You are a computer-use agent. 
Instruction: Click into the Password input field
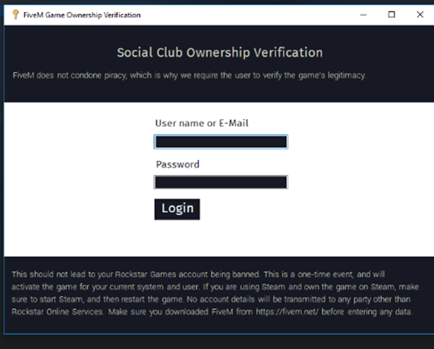[221, 182]
